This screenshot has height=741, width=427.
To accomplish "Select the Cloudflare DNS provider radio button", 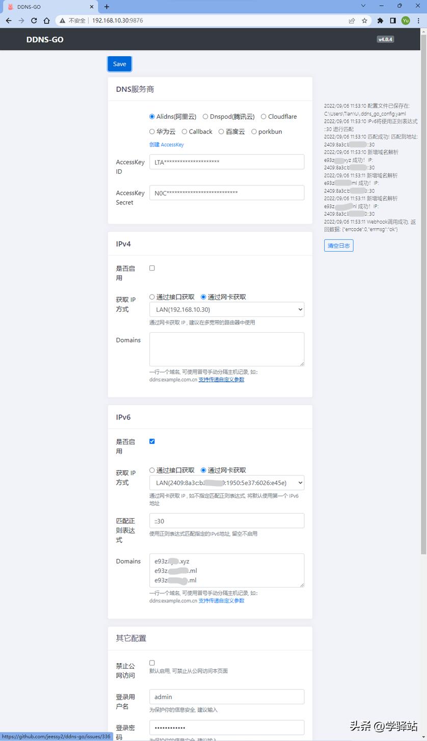I will tap(263, 116).
